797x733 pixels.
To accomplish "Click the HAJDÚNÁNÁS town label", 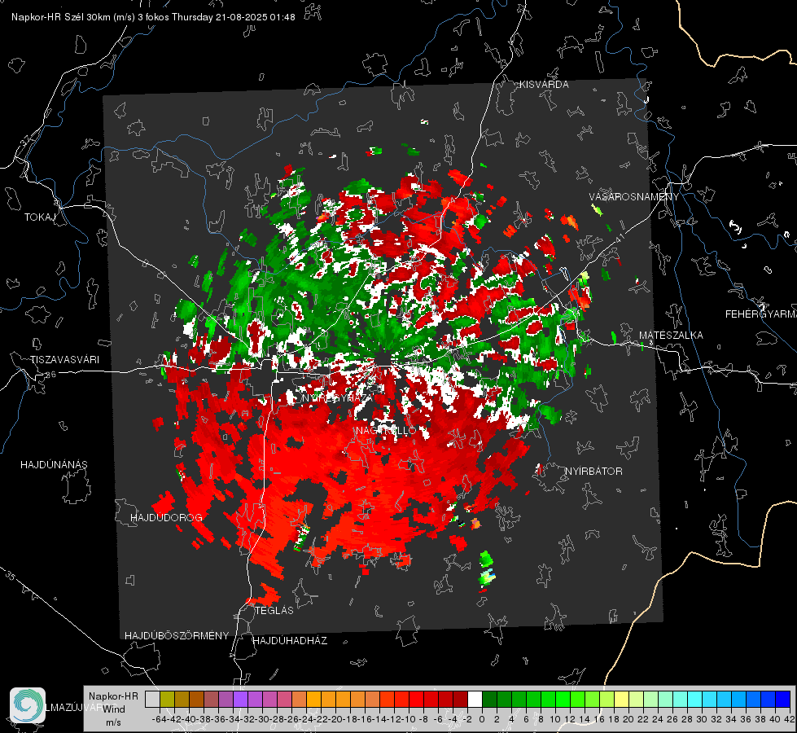I will pyautogui.click(x=54, y=465).
